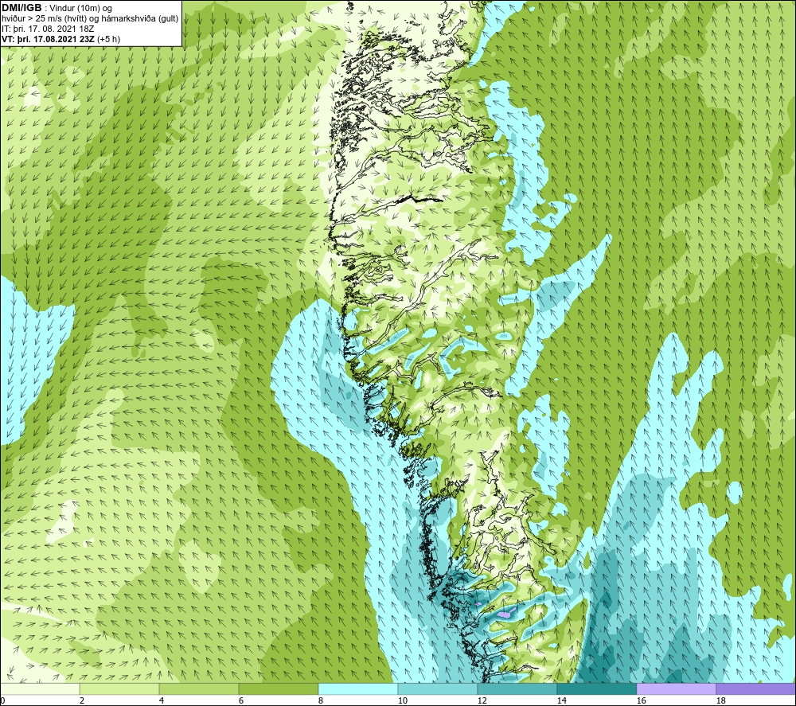
Task: Click the 6–8 m/s dark green legend swatch
Action: (x=278, y=689)
